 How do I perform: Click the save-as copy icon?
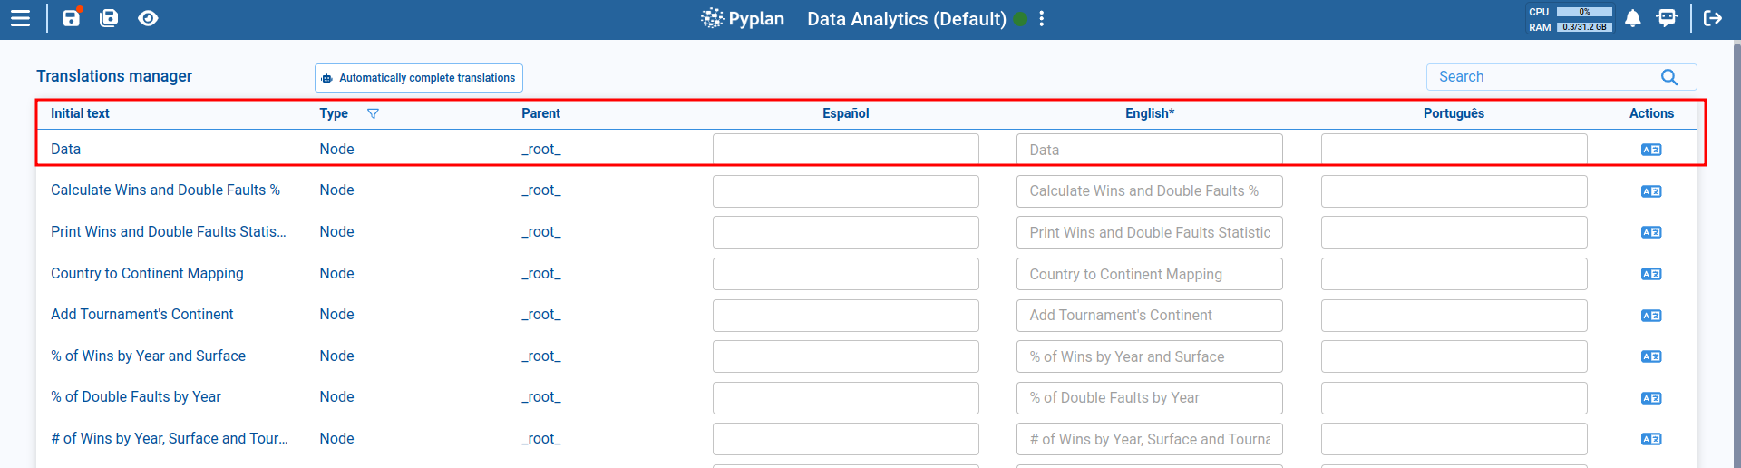click(109, 18)
